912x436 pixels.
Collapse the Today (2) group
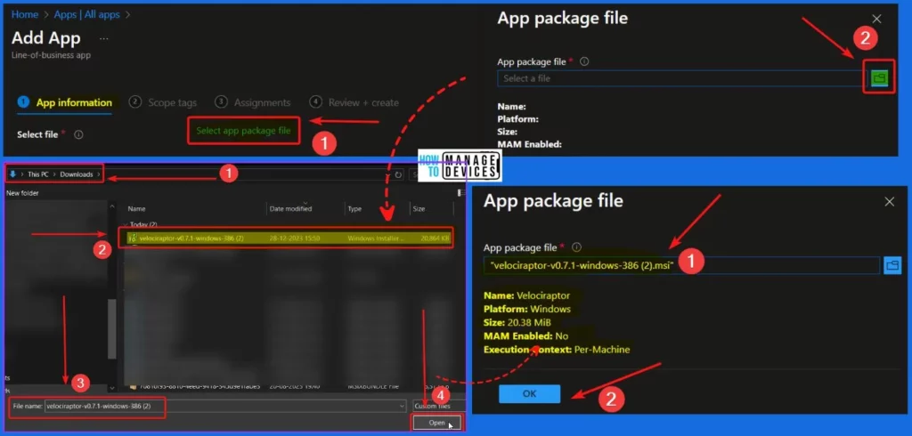point(126,224)
